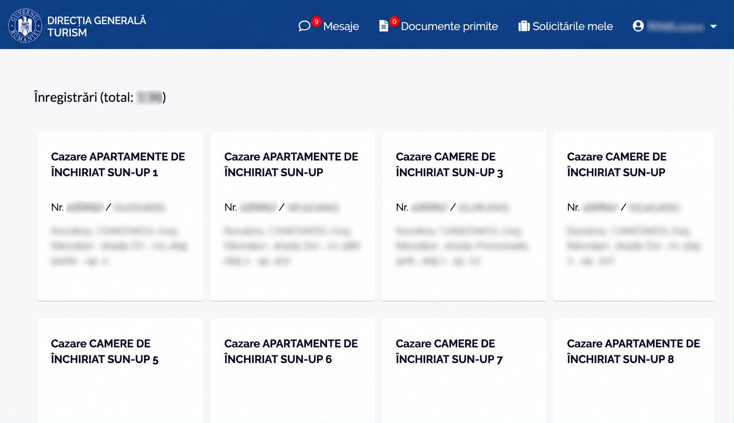Open card CAMERE DE ÎNCHIRIAT SUN-UP 7
Image resolution: width=734 pixels, height=423 pixels.
[464, 371]
